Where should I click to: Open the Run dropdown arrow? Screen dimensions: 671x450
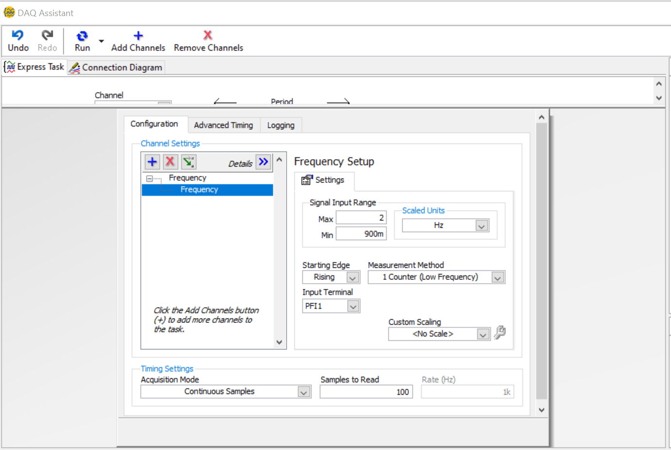pyautogui.click(x=101, y=41)
